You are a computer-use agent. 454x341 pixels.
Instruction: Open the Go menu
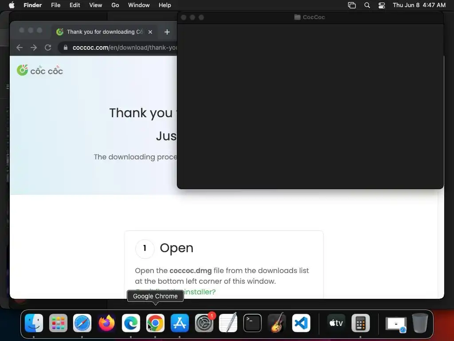(115, 5)
